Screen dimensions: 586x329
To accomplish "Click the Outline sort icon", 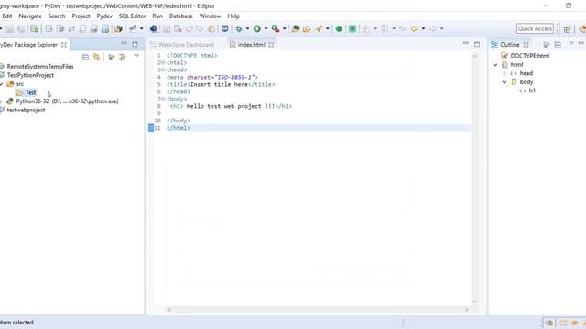I will pos(546,45).
